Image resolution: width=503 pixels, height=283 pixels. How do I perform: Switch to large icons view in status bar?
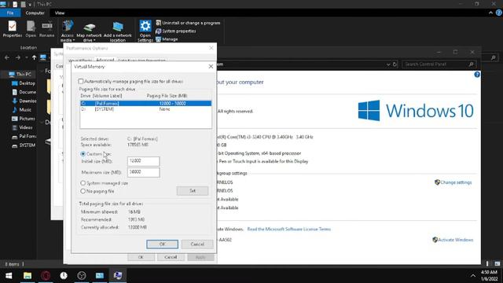click(497, 264)
